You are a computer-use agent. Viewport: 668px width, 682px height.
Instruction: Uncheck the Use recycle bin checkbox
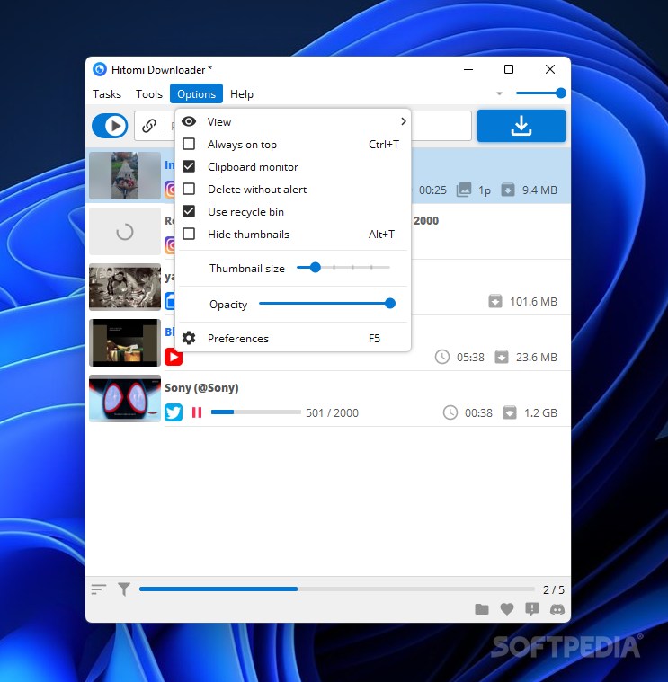click(189, 211)
